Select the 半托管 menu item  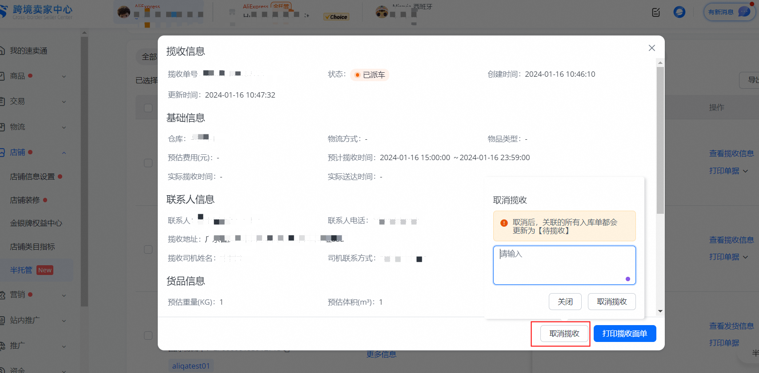point(21,270)
